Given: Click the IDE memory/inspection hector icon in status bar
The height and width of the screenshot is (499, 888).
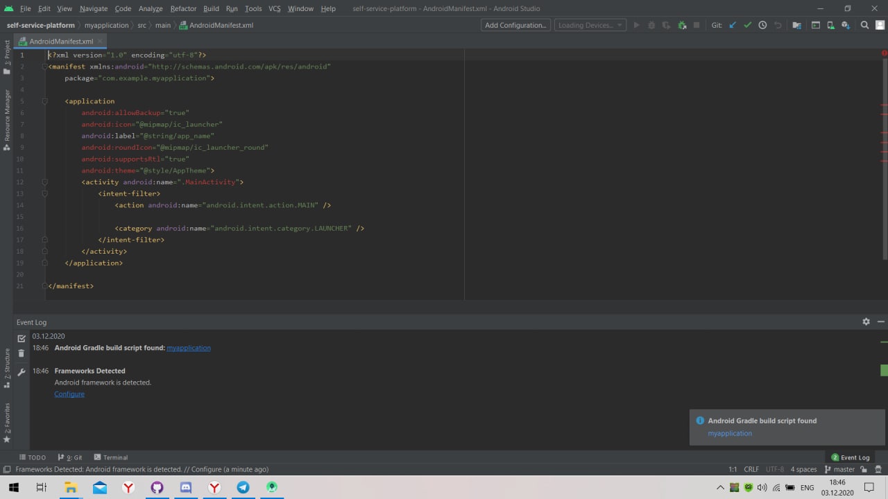Looking at the screenshot, I should tap(878, 469).
